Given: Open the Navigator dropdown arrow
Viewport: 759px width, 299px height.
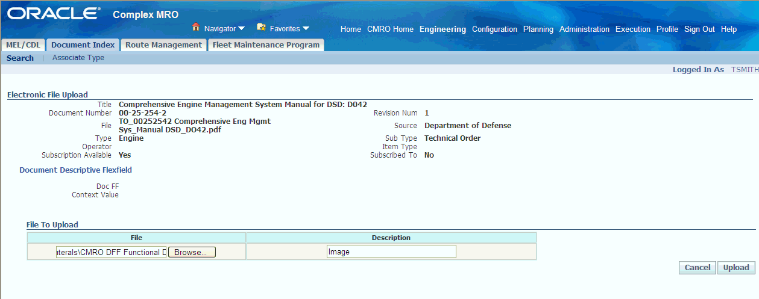Looking at the screenshot, I should click(242, 28).
